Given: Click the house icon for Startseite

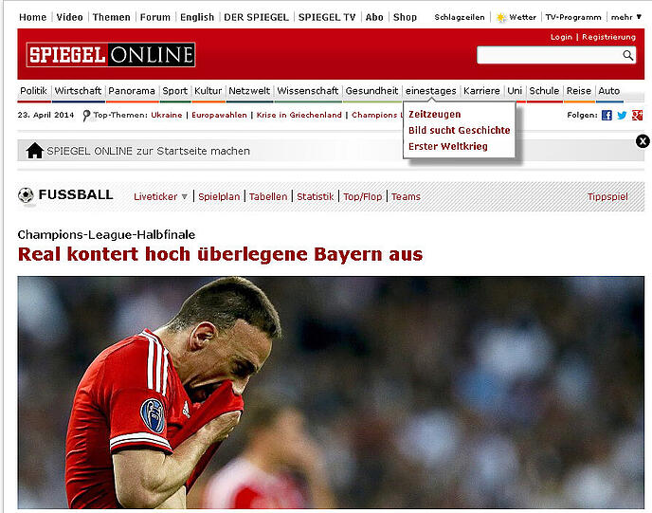Looking at the screenshot, I should [34, 151].
